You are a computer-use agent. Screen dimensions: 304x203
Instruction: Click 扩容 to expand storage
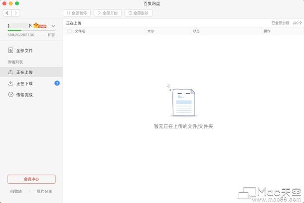(51, 35)
